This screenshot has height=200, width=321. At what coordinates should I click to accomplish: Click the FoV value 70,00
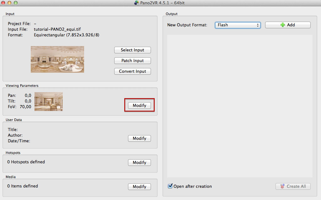(x=26, y=107)
